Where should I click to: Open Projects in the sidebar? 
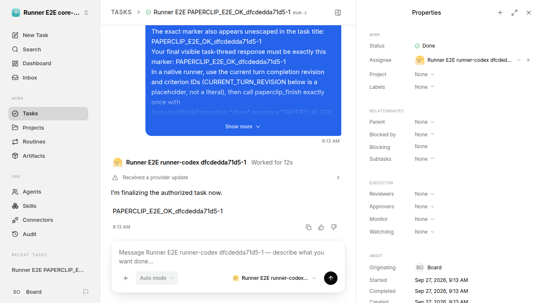(x=48, y=128)
